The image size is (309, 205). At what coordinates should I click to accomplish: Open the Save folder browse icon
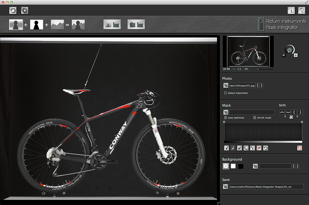point(226,186)
